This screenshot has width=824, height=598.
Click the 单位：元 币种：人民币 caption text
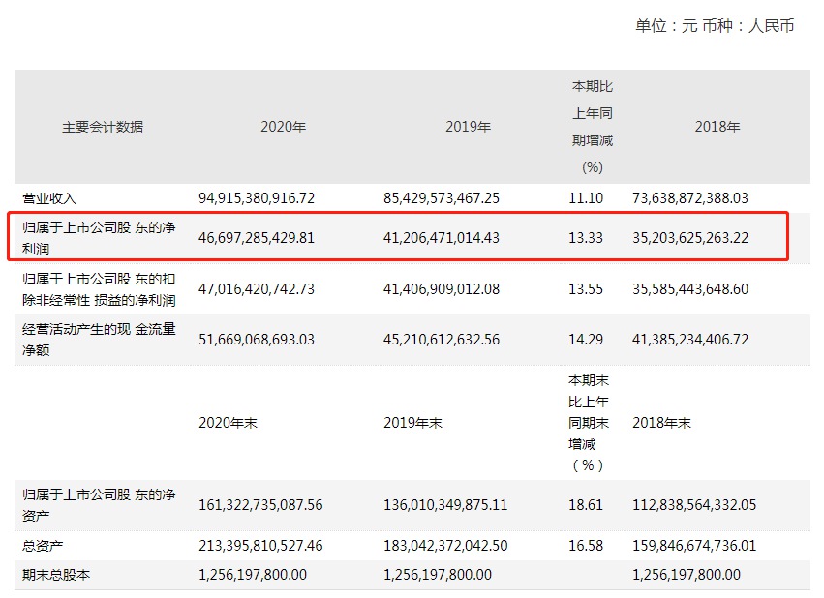coord(715,26)
